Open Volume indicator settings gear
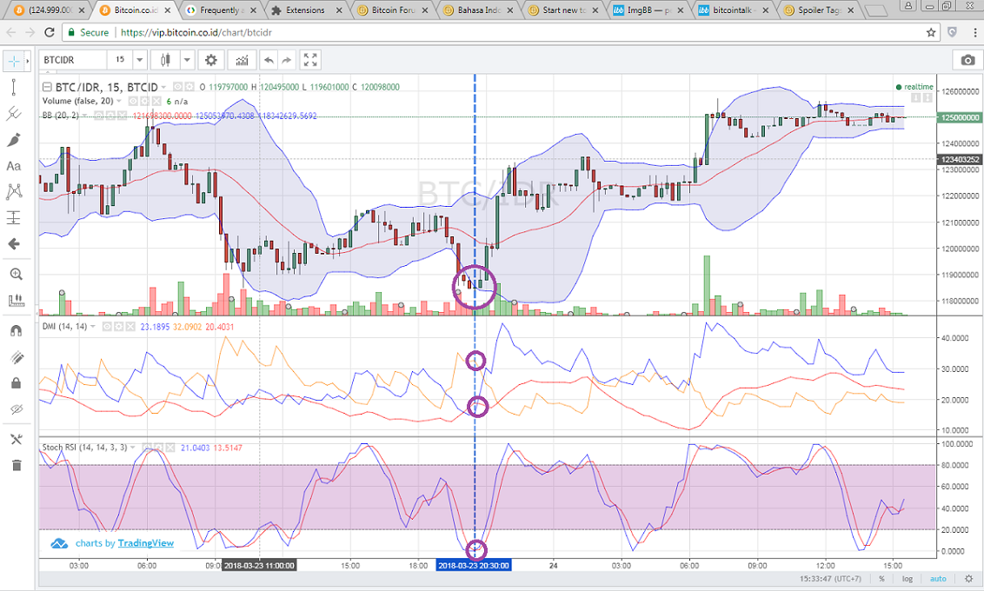The image size is (984, 591). 144,101
